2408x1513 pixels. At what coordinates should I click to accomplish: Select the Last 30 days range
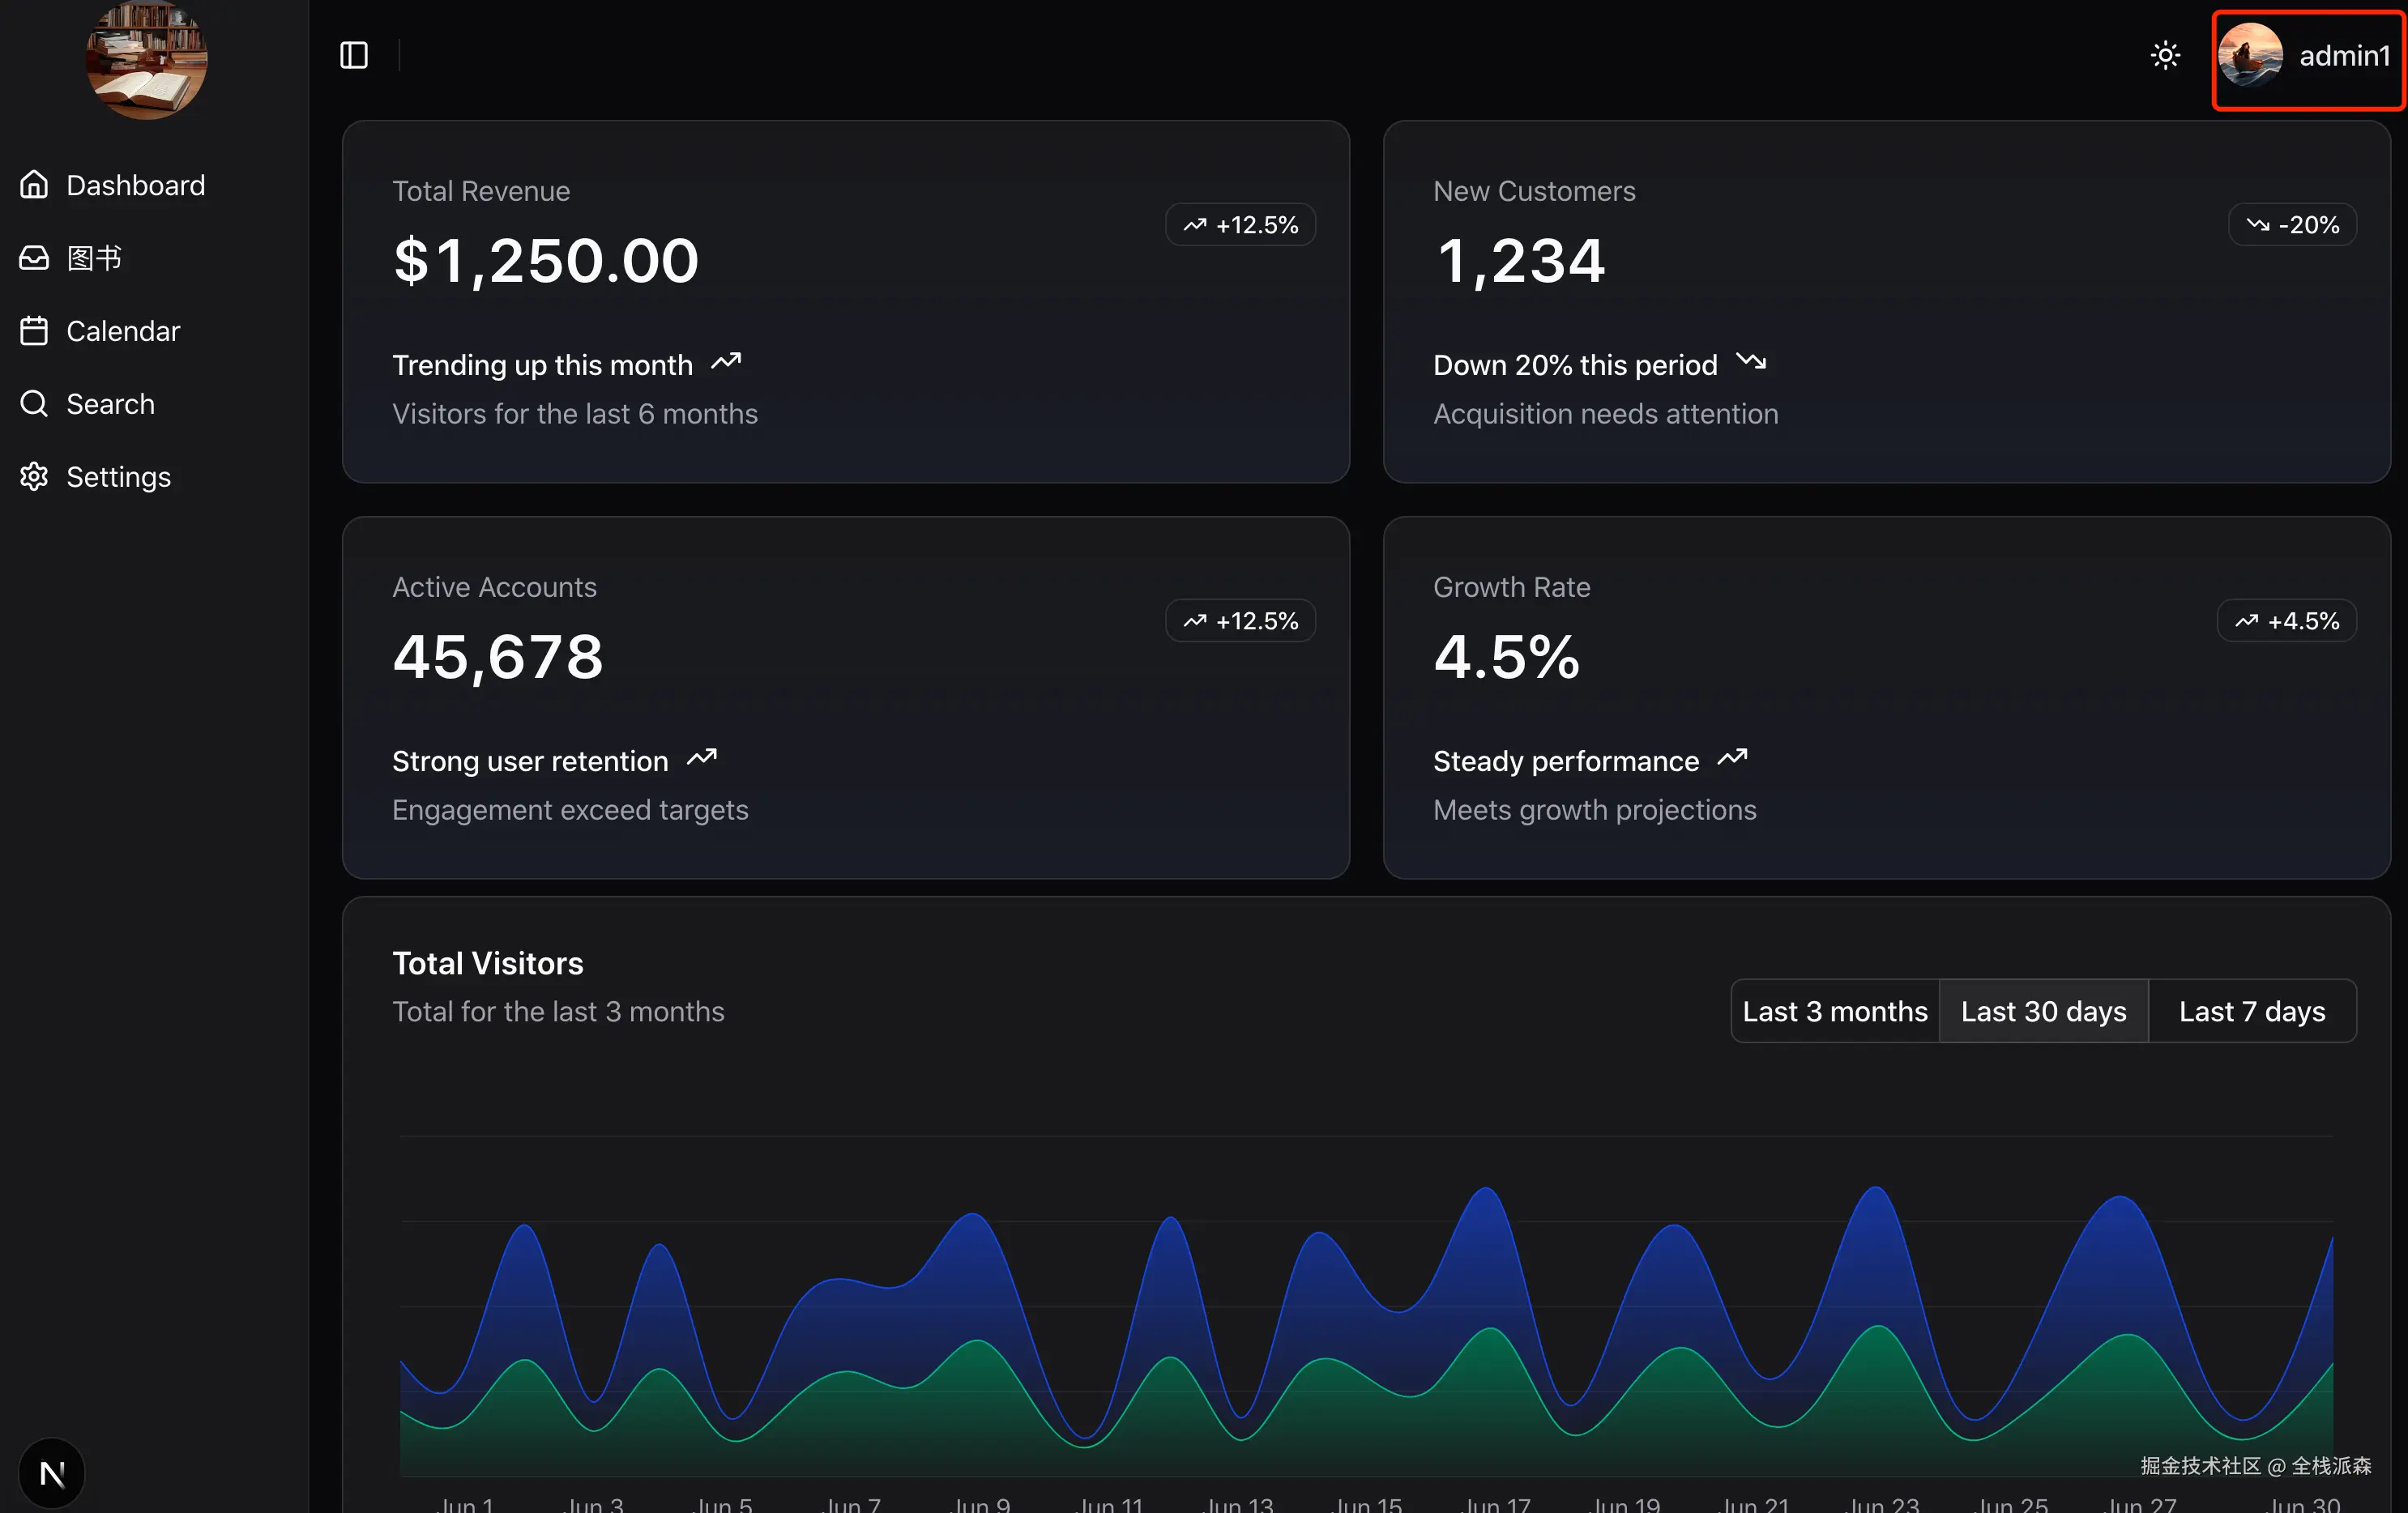pyautogui.click(x=2043, y=1012)
